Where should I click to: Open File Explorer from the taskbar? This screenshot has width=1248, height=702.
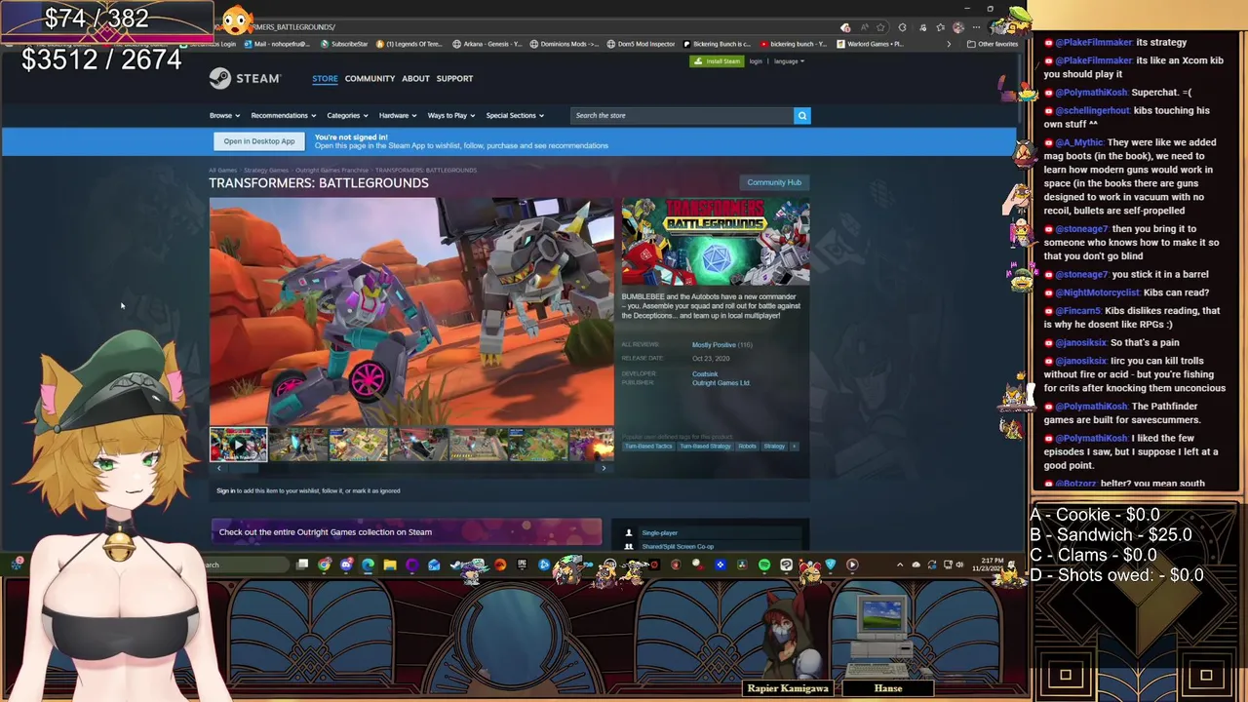tap(390, 565)
